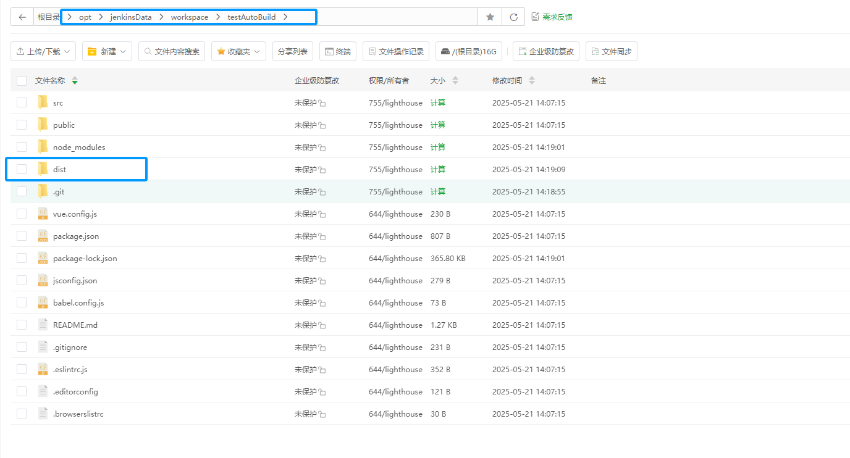Click the back arrow navigation button
The image size is (850, 458).
(22, 17)
